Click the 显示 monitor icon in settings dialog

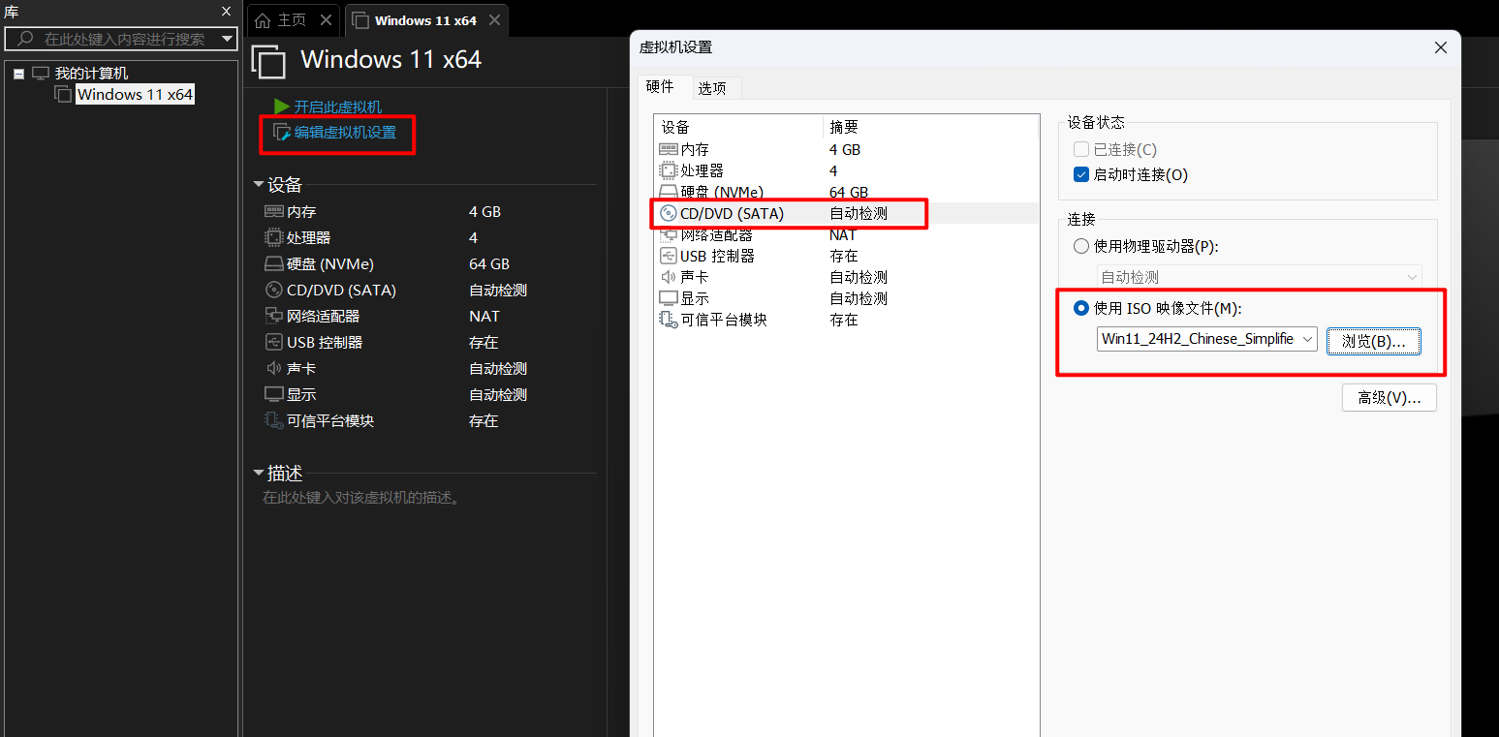click(669, 298)
